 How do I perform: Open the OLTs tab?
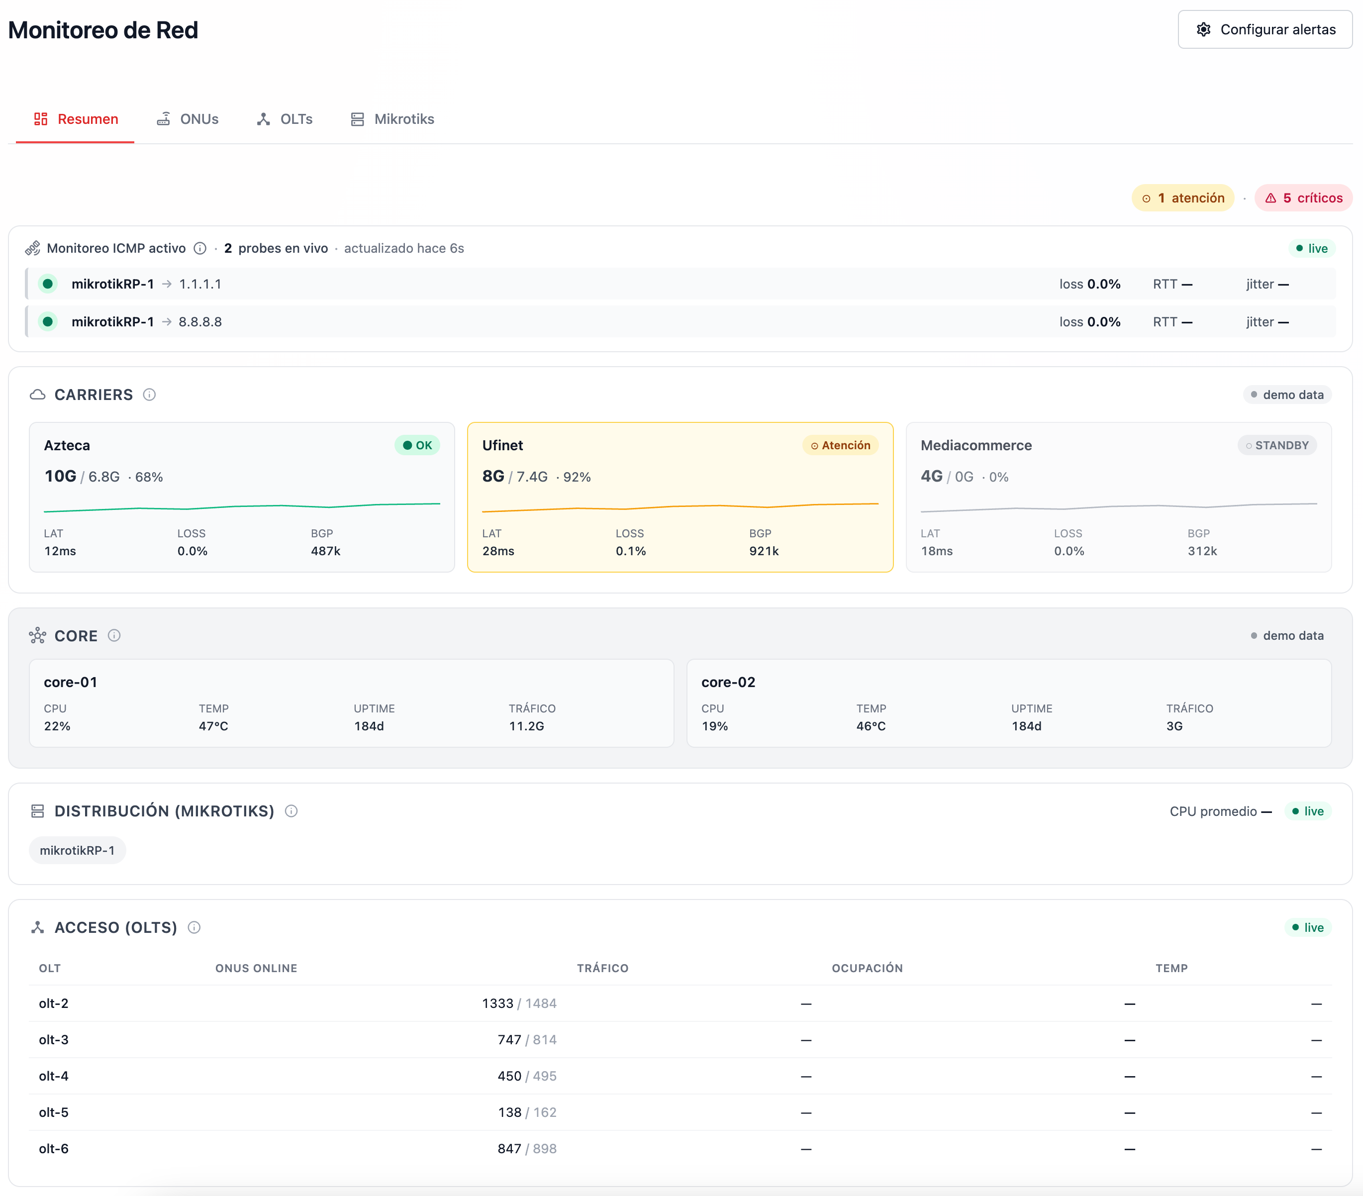pos(285,119)
